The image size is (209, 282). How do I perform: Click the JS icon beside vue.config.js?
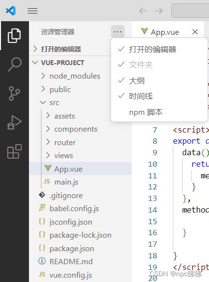click(x=42, y=274)
